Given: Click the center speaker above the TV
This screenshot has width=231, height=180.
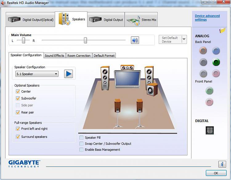Looking at the screenshot, I should (x=127, y=67).
